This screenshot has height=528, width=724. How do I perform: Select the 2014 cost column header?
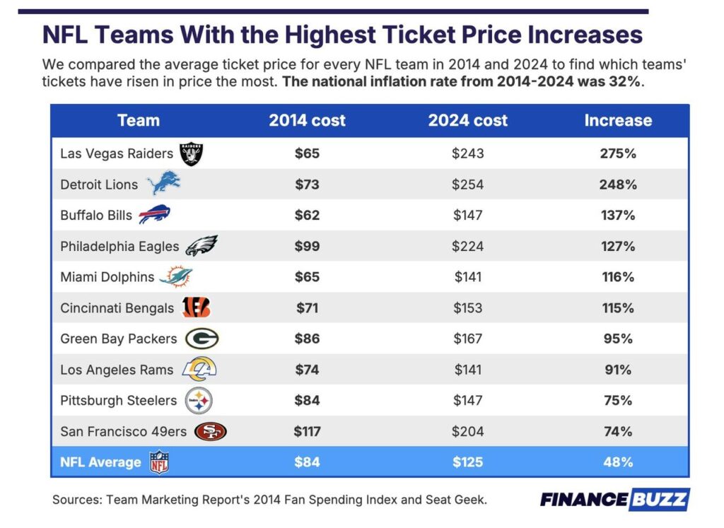tap(307, 120)
